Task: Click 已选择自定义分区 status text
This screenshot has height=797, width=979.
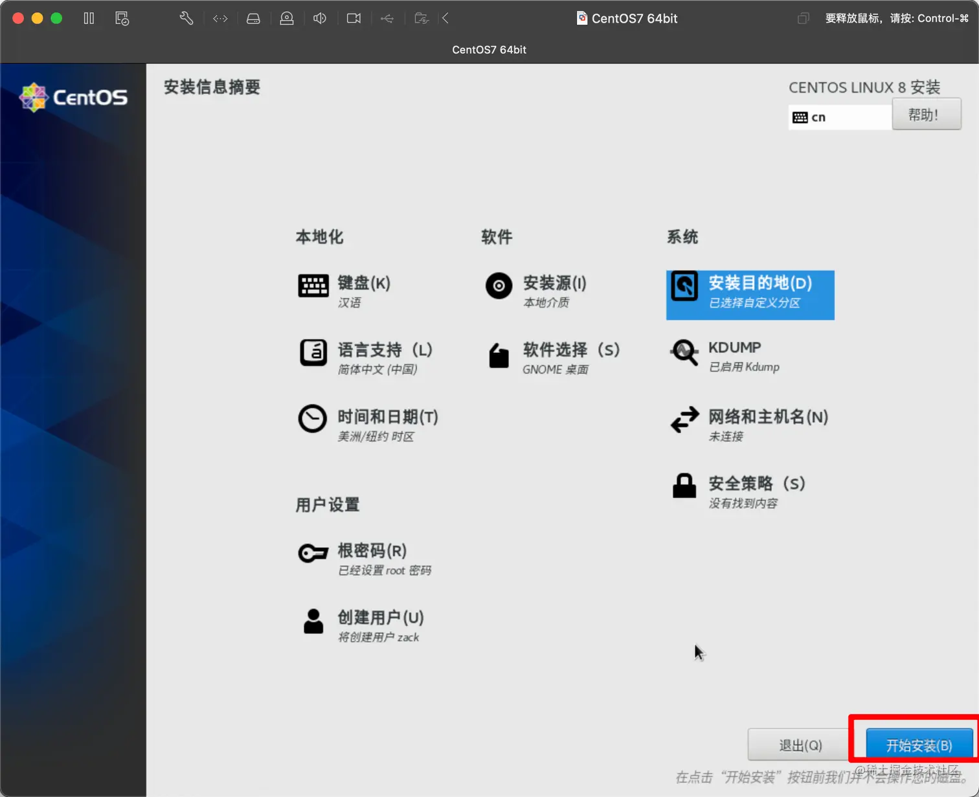Action: [x=754, y=303]
